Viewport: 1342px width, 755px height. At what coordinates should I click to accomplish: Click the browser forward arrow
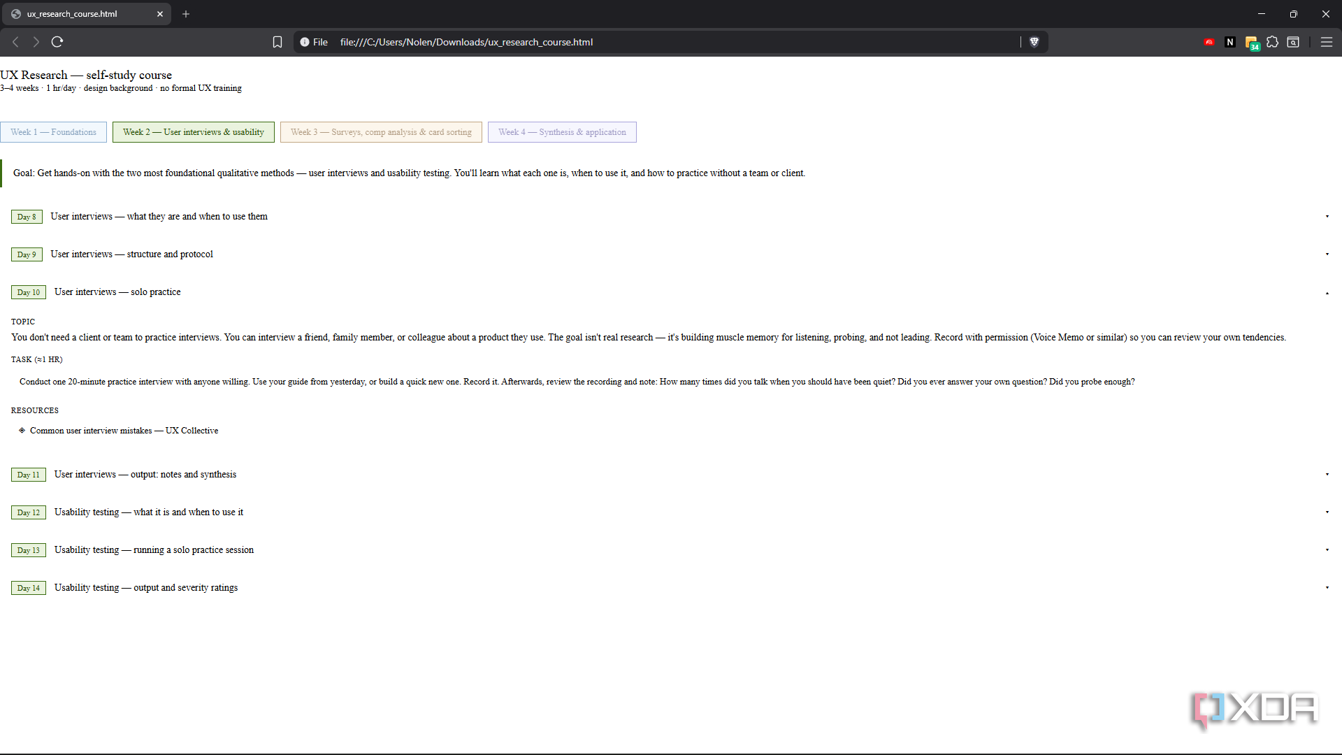[36, 42]
